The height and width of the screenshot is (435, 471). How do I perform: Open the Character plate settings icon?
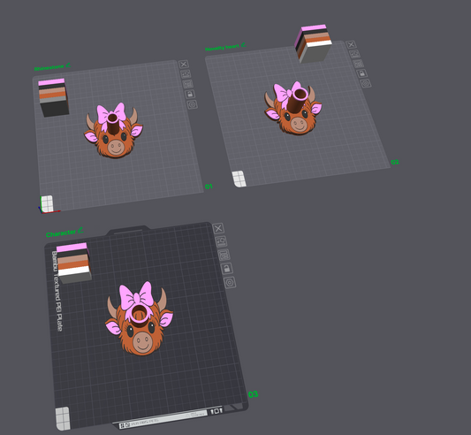coord(230,283)
